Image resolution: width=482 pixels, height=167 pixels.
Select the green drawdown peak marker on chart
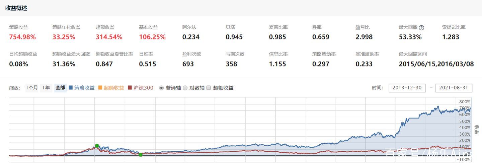click(97, 146)
